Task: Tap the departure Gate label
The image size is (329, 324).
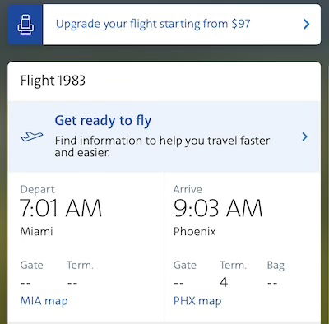Action: 31,266
